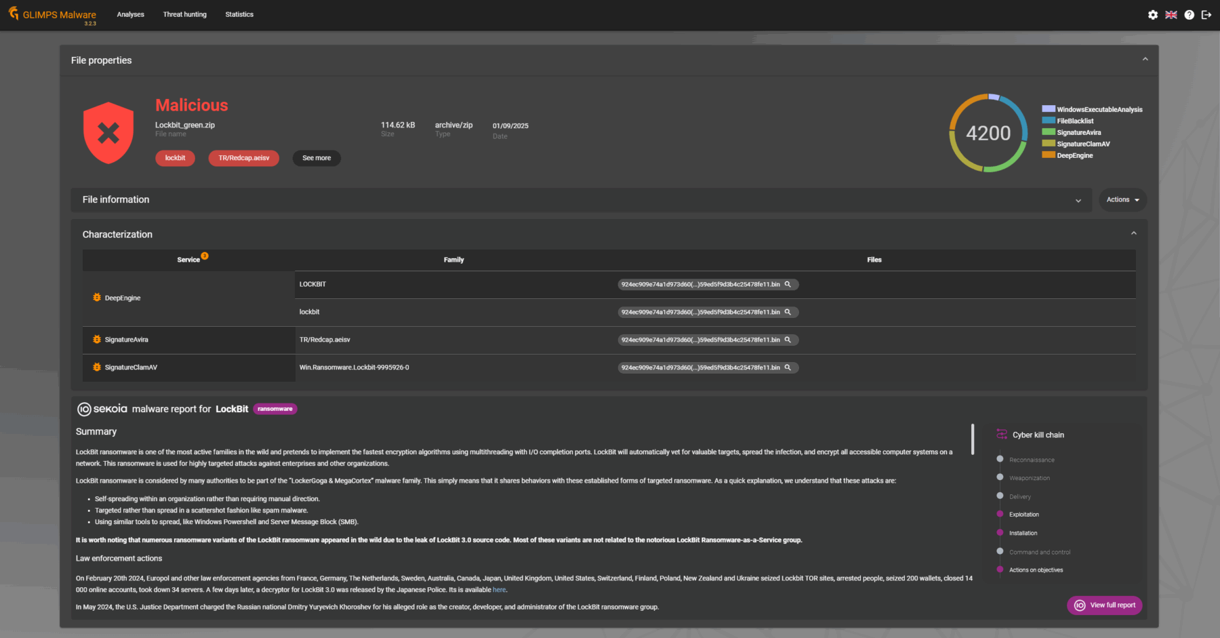Click the Files column header
The image size is (1220, 638).
[x=874, y=260]
